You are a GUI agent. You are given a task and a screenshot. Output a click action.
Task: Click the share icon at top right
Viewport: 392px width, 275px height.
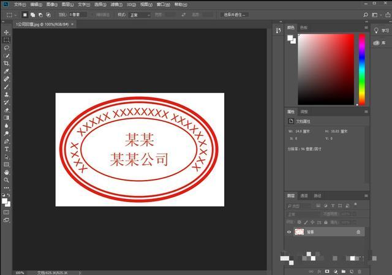click(388, 15)
